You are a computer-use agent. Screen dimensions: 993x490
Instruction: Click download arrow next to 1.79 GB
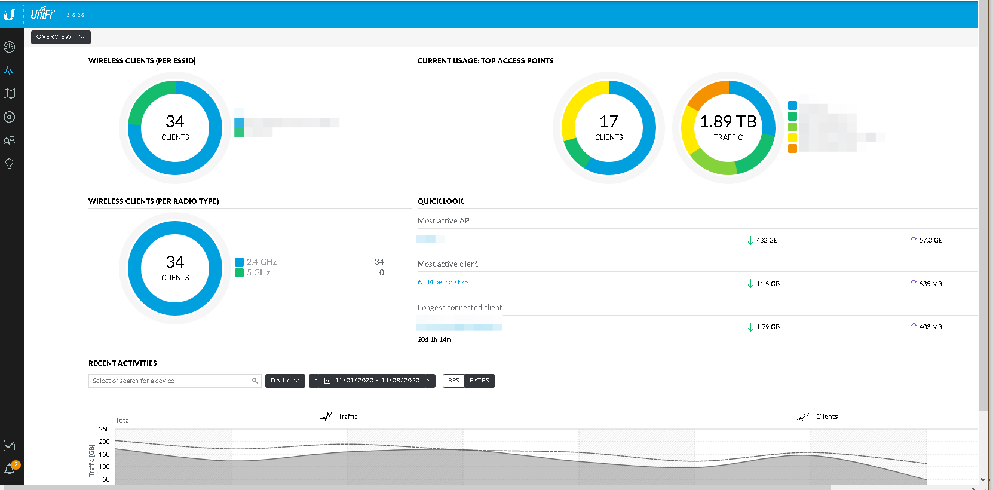pos(750,327)
